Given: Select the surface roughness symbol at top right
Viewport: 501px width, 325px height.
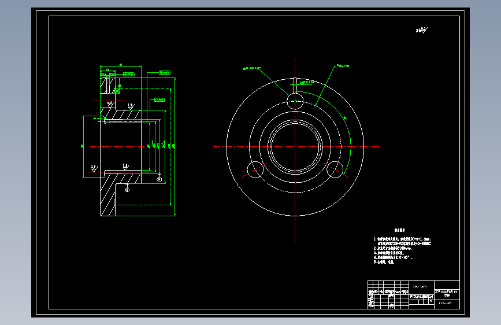Looking at the screenshot, I should (x=421, y=30).
